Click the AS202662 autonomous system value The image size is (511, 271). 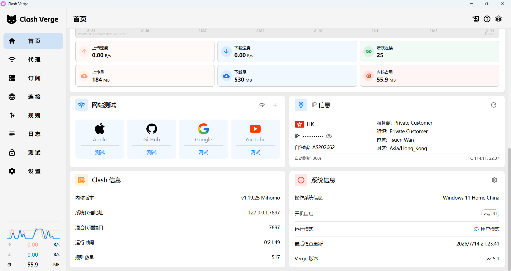pyautogui.click(x=323, y=147)
